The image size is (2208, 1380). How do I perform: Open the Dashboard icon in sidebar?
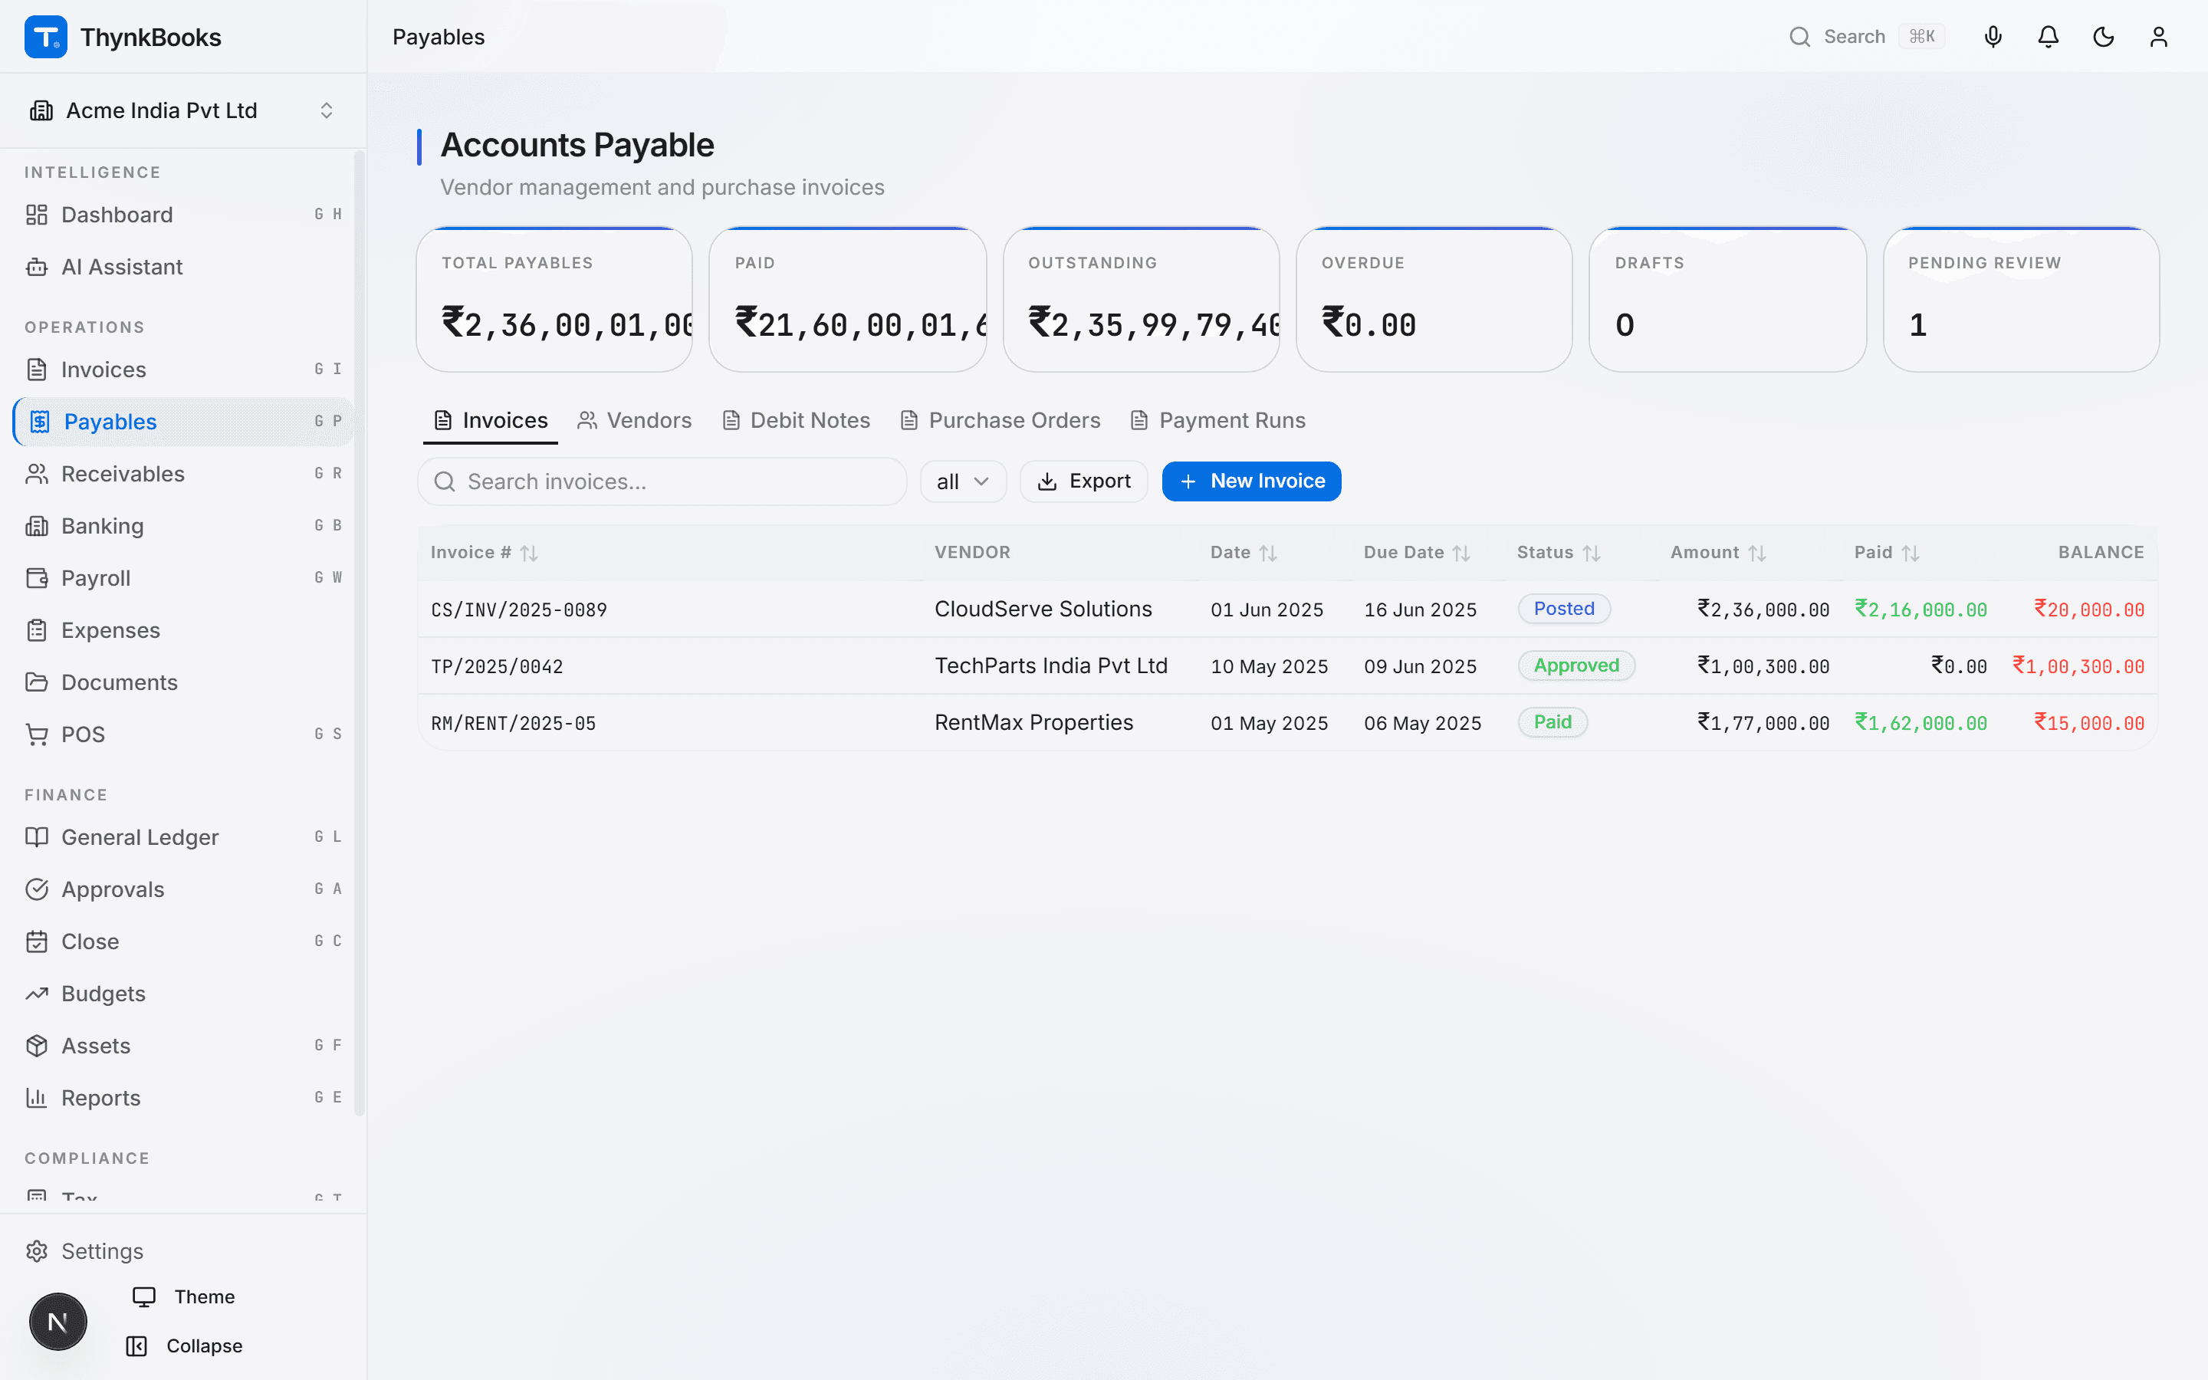click(x=37, y=215)
